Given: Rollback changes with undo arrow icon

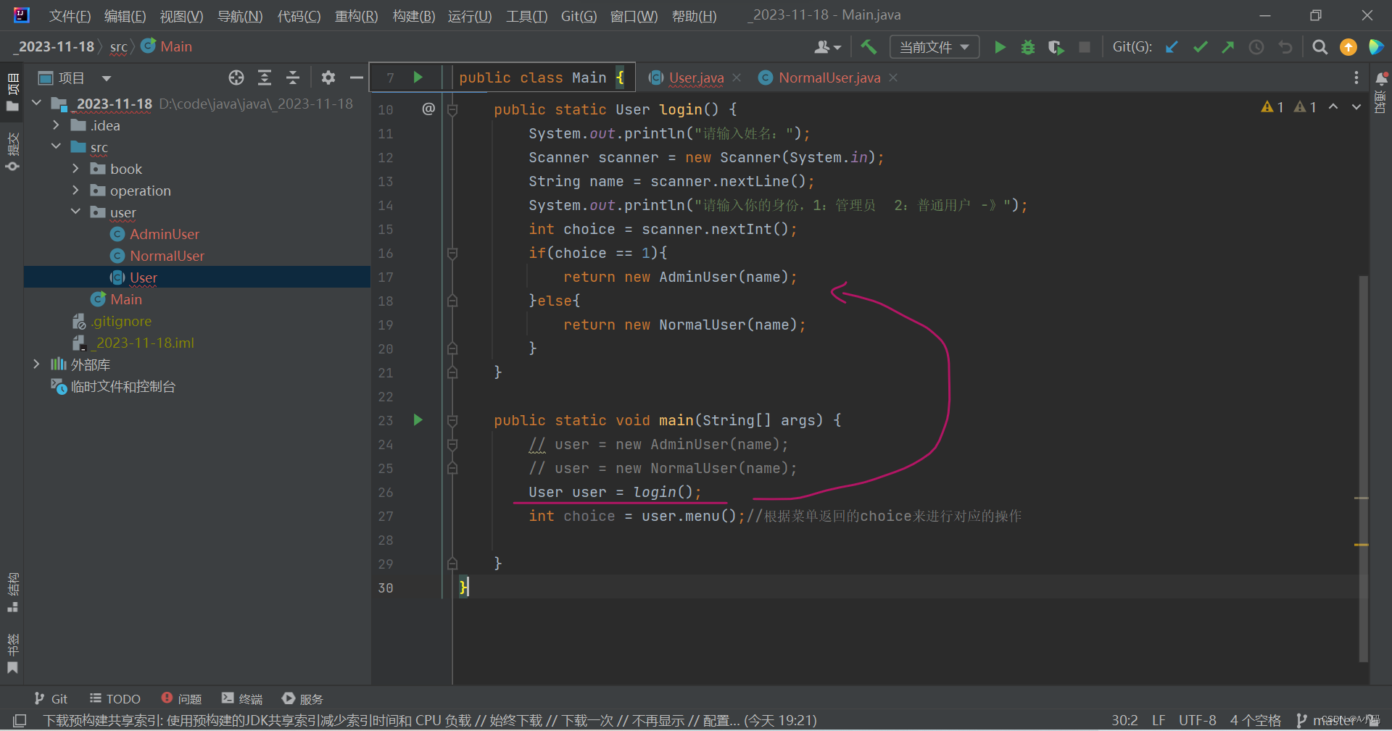Looking at the screenshot, I should click(x=1285, y=47).
